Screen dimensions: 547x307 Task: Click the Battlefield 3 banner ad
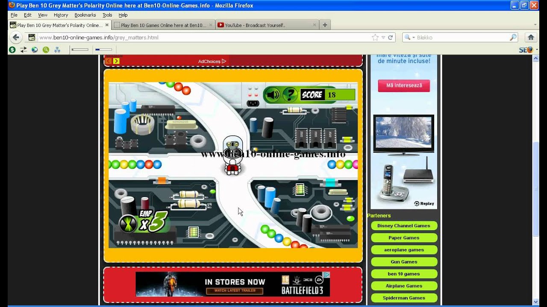[x=233, y=284]
